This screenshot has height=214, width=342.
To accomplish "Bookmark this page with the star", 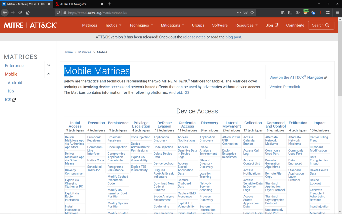I will [x=252, y=13].
